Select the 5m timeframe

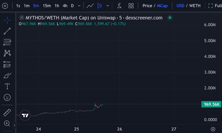[36, 6]
